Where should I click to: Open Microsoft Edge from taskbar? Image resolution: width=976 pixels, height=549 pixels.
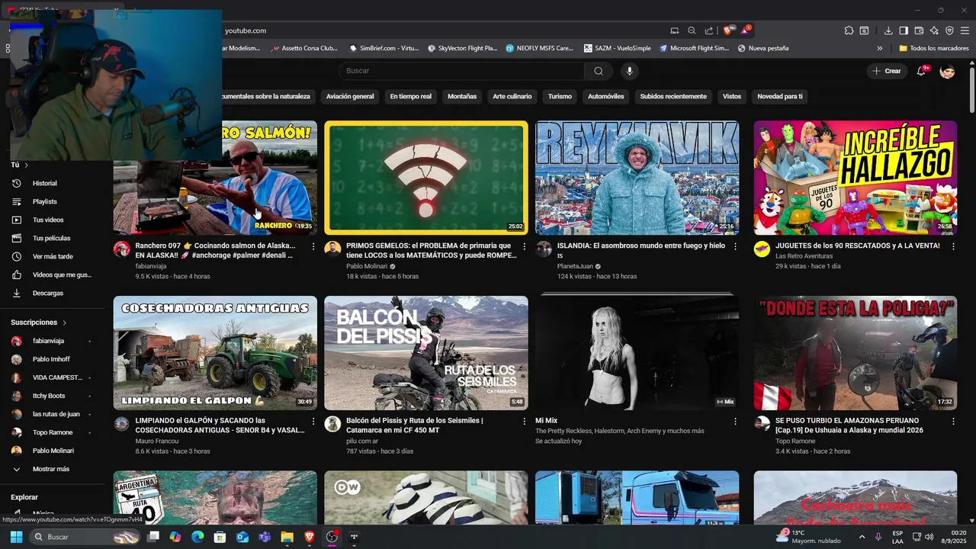tap(197, 537)
